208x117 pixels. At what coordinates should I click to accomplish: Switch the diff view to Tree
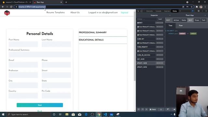pos(170,25)
